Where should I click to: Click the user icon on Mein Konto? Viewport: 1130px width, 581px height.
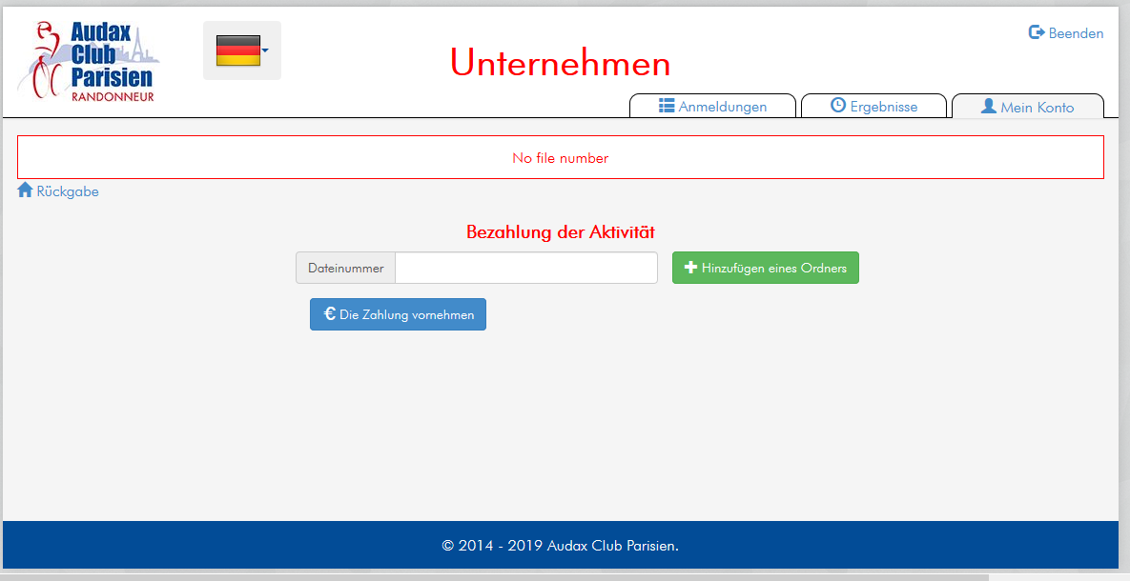click(989, 107)
